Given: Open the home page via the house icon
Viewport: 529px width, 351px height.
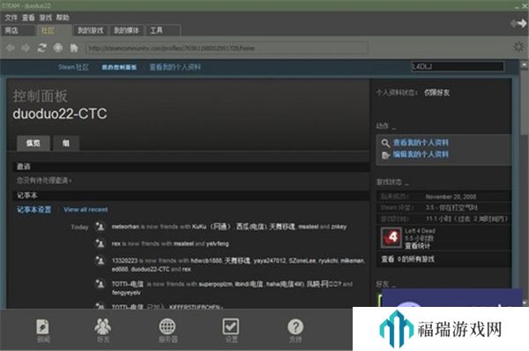Looking at the screenshot, I should point(74,48).
